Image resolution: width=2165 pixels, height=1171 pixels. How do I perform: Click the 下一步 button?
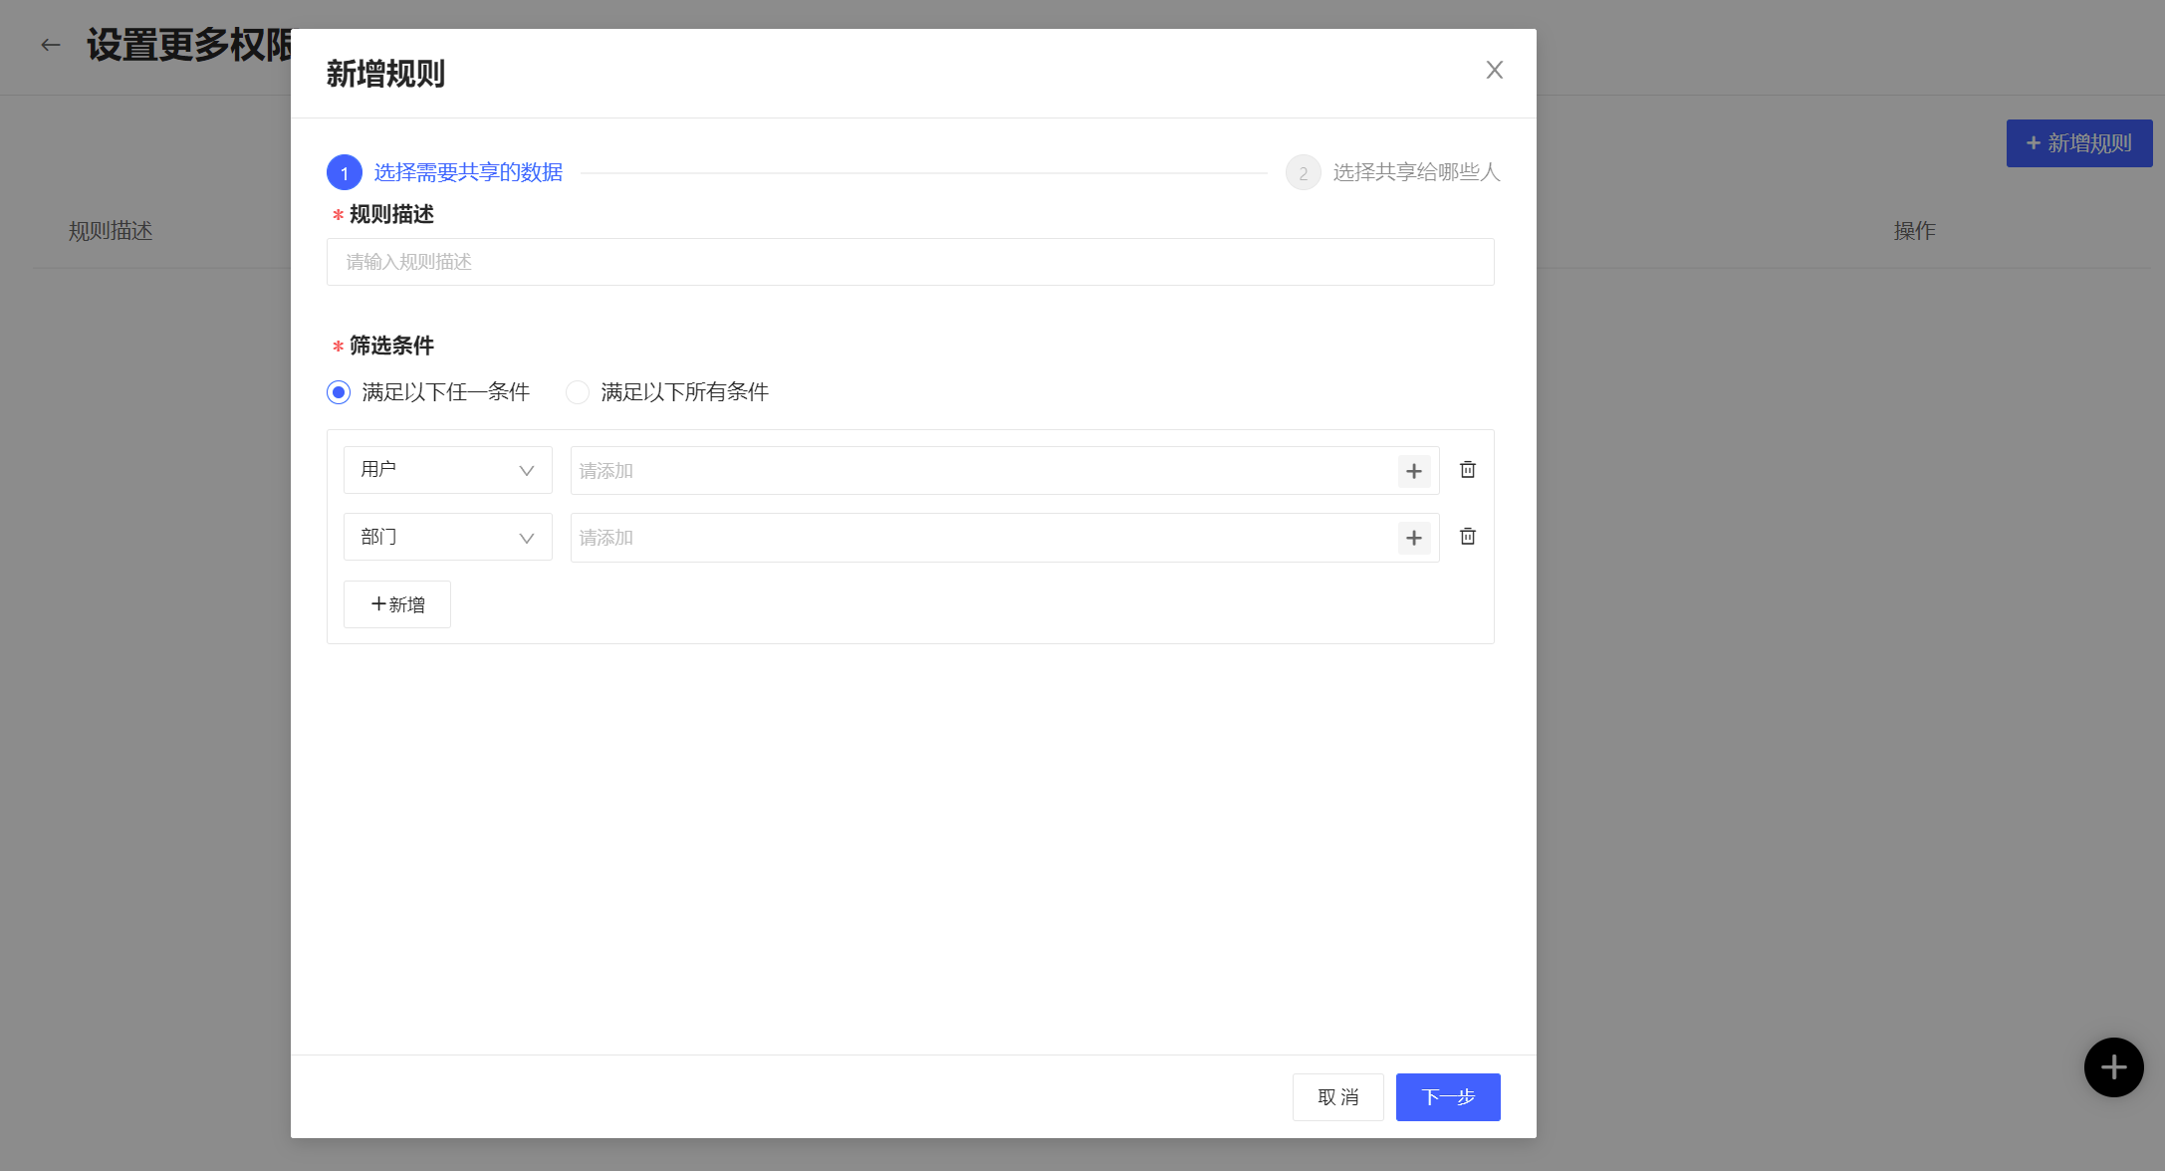[x=1447, y=1096]
